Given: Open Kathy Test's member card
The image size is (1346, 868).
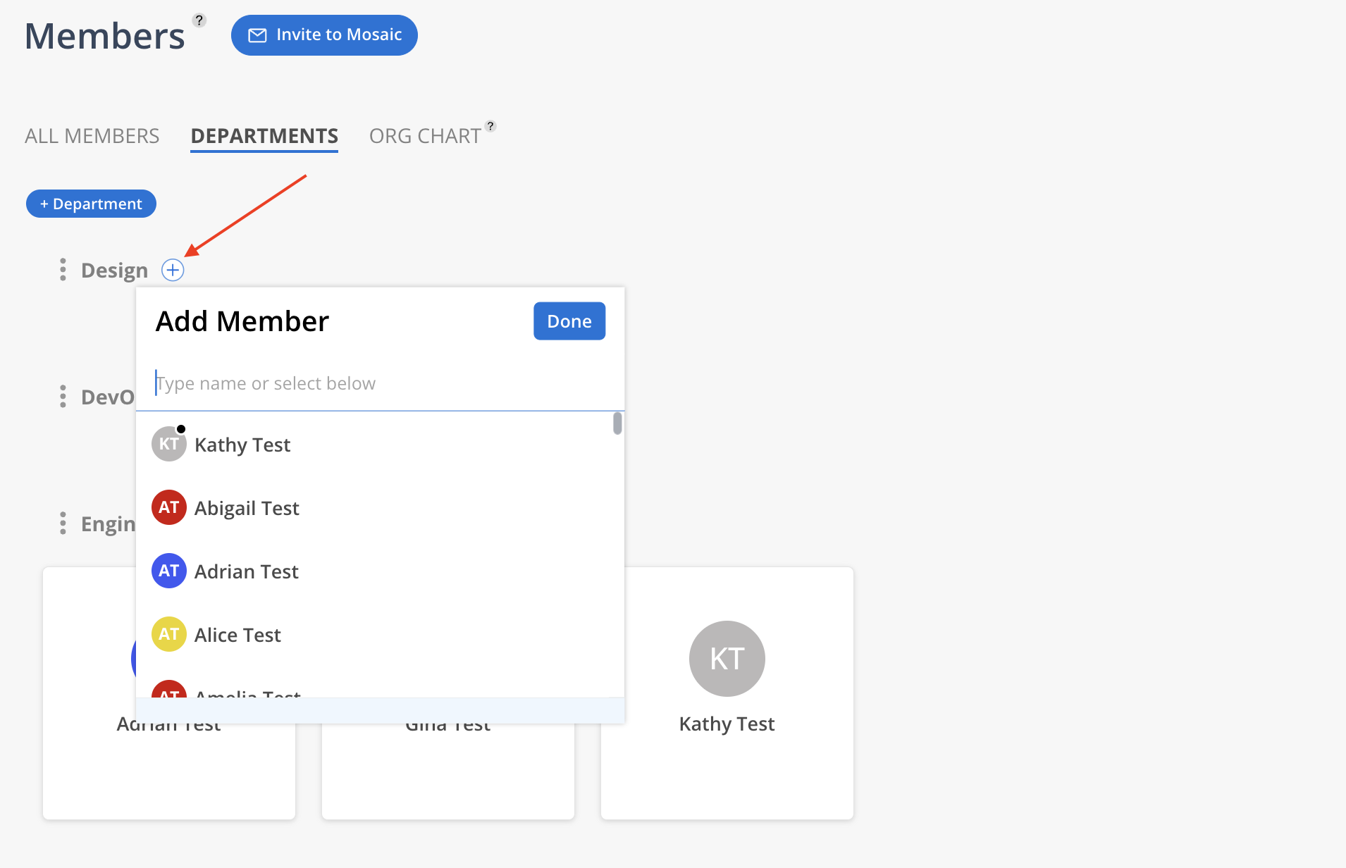Looking at the screenshot, I should click(x=727, y=693).
